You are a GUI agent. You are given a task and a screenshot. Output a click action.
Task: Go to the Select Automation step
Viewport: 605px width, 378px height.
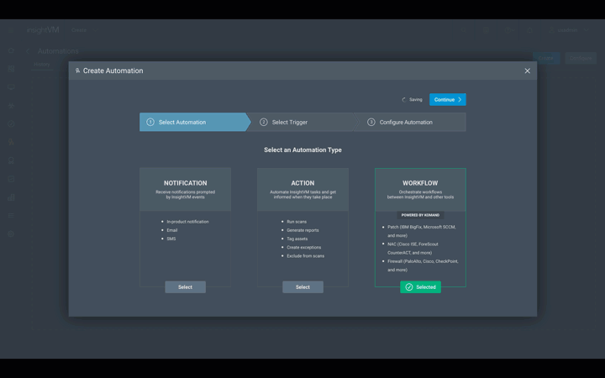point(182,123)
